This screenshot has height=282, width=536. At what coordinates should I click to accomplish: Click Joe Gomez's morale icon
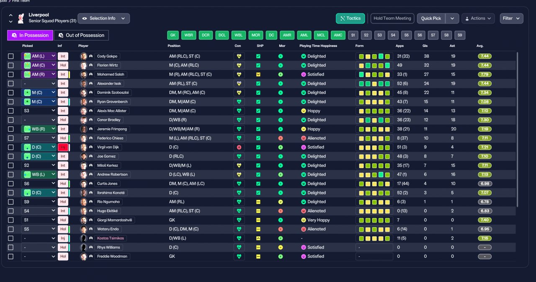281,156
